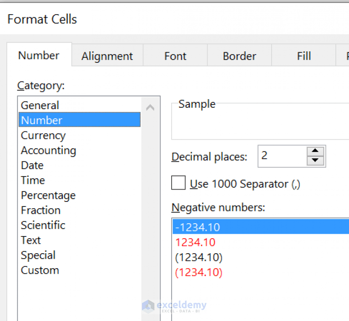349x321 pixels.
Task: Select the Scientific category
Action: click(x=43, y=226)
